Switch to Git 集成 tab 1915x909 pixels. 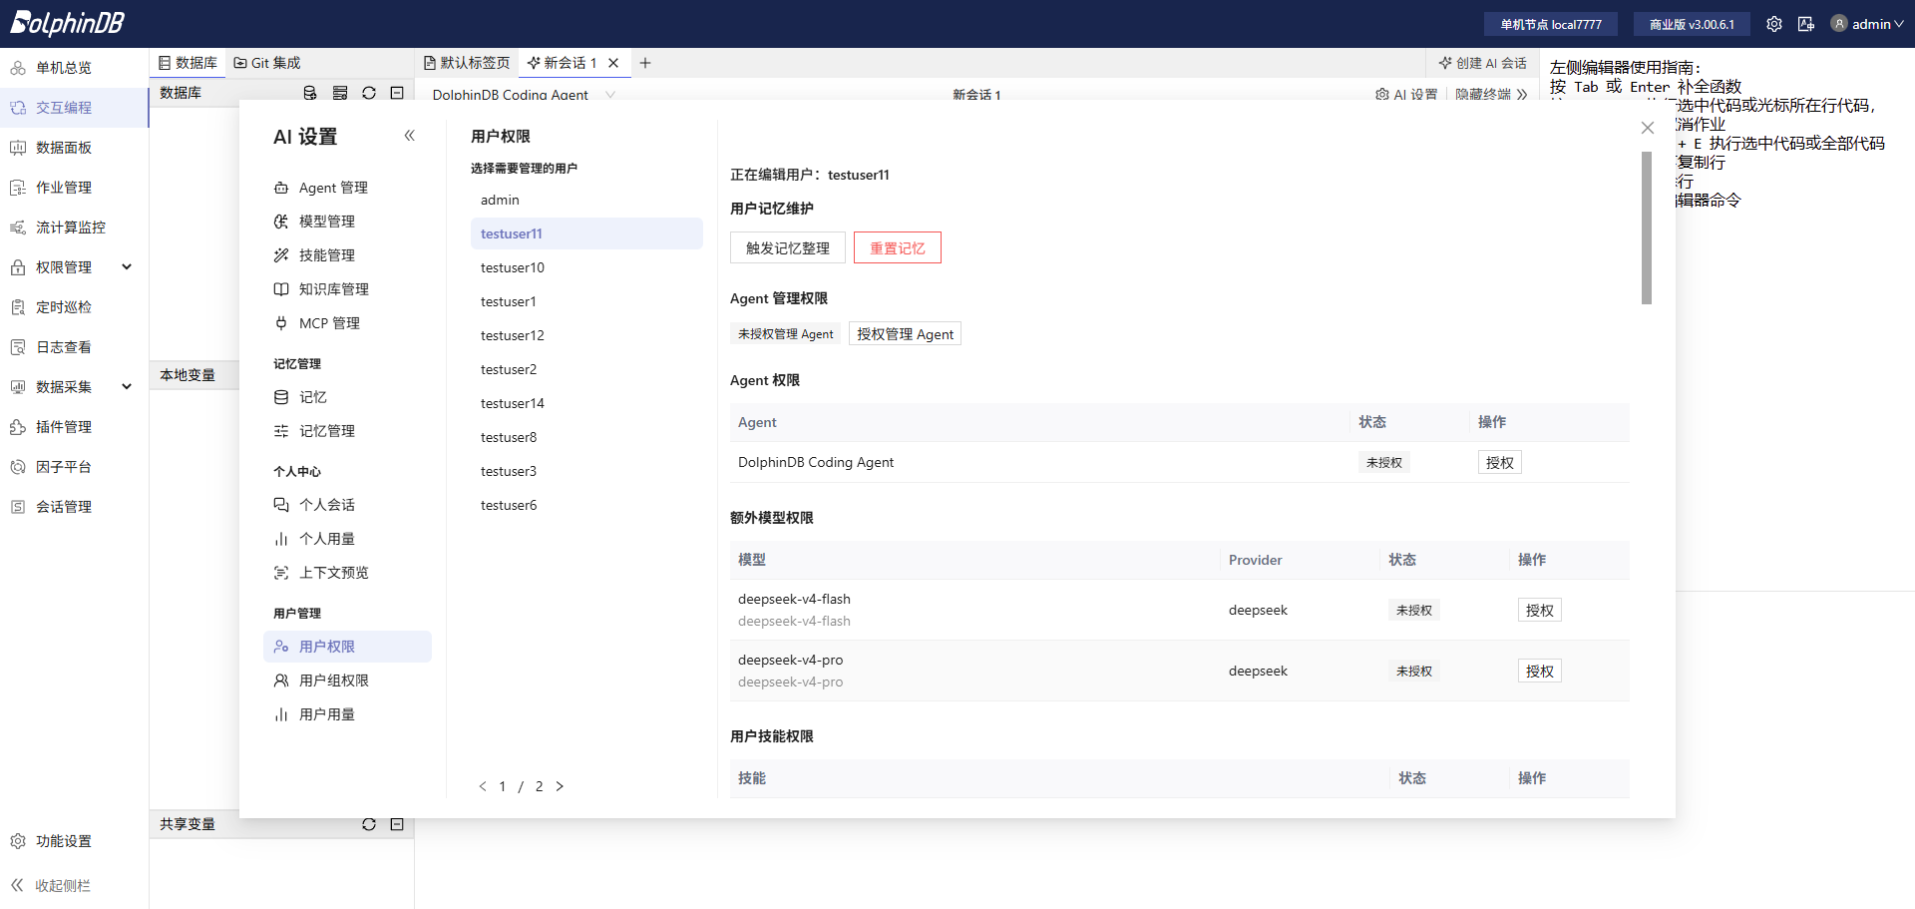[267, 63]
